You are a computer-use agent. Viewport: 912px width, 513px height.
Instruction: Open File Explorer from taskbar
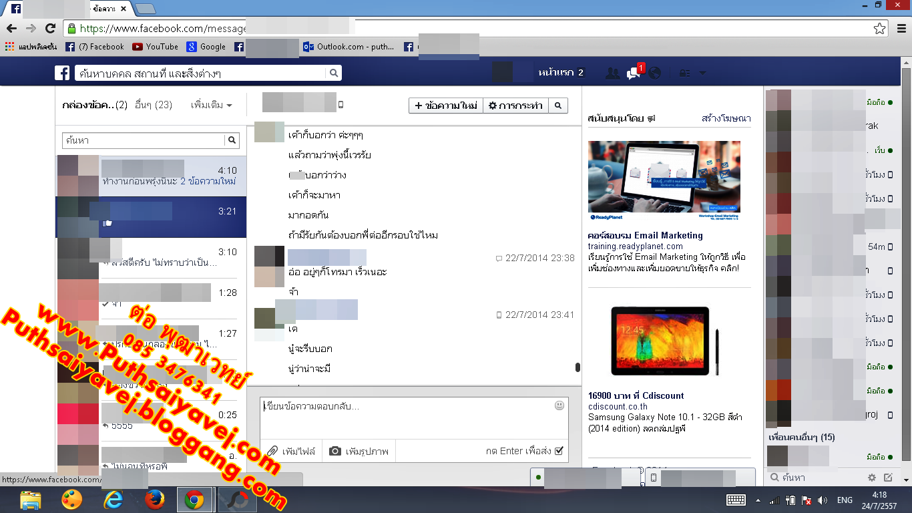(30, 500)
